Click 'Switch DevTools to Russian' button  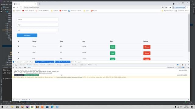(x=62, y=62)
